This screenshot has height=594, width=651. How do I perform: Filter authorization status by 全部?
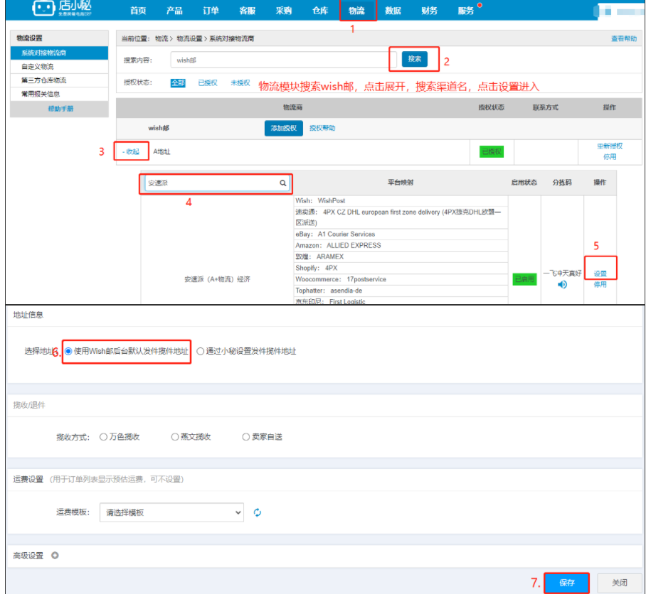(178, 83)
